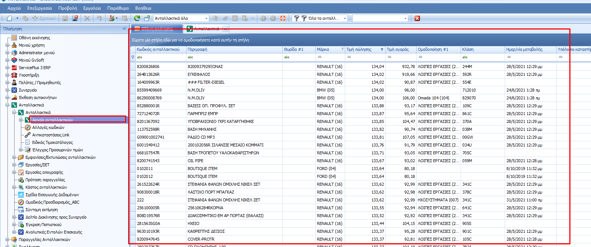
Task: Click the gray up arrow icon
Action: point(263,18)
